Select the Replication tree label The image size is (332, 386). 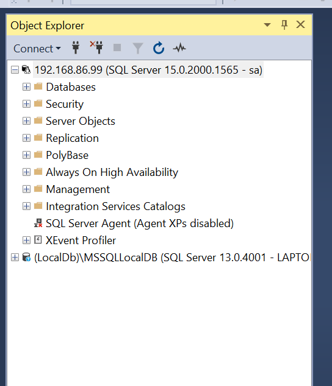(x=73, y=138)
